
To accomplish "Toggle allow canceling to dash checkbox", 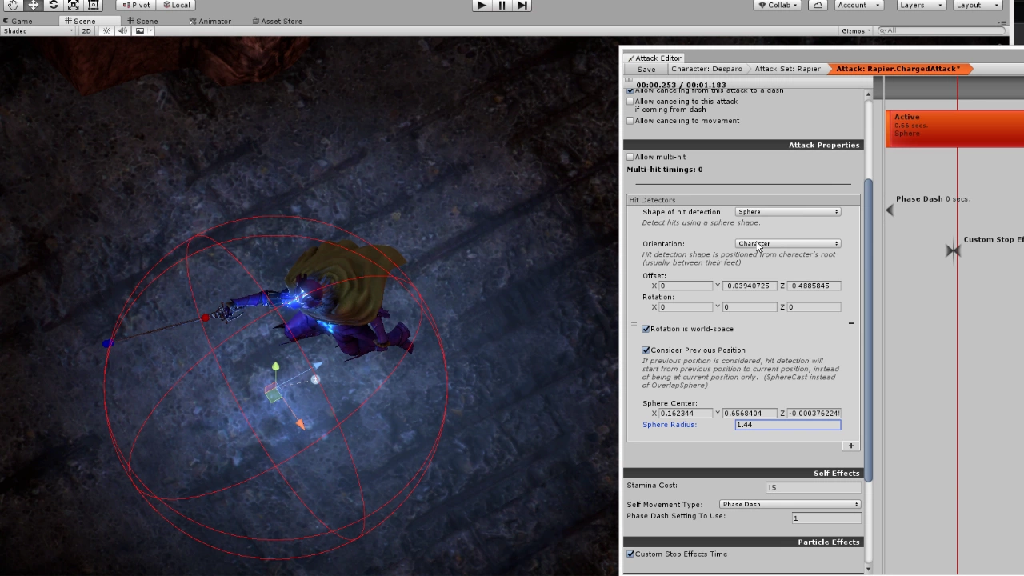I will coord(630,90).
